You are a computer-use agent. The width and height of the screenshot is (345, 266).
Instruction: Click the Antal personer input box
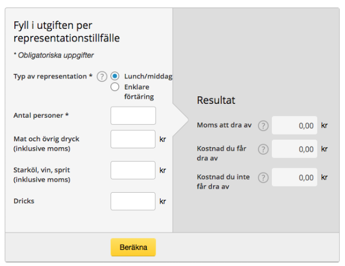pos(133,116)
